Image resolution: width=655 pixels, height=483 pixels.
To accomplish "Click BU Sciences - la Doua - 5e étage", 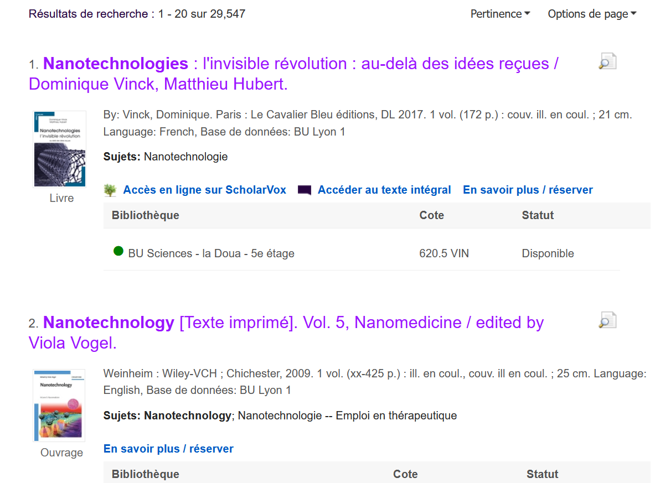I will pyautogui.click(x=211, y=253).
